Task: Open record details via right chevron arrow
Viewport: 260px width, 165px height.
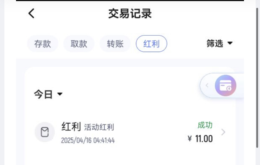Action: coord(223,132)
